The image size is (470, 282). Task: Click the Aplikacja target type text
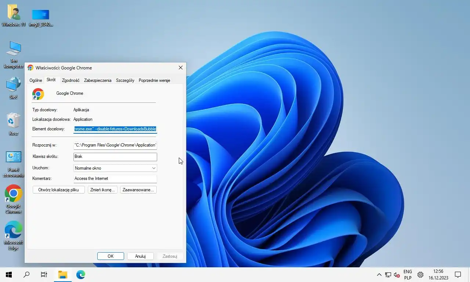pos(81,110)
